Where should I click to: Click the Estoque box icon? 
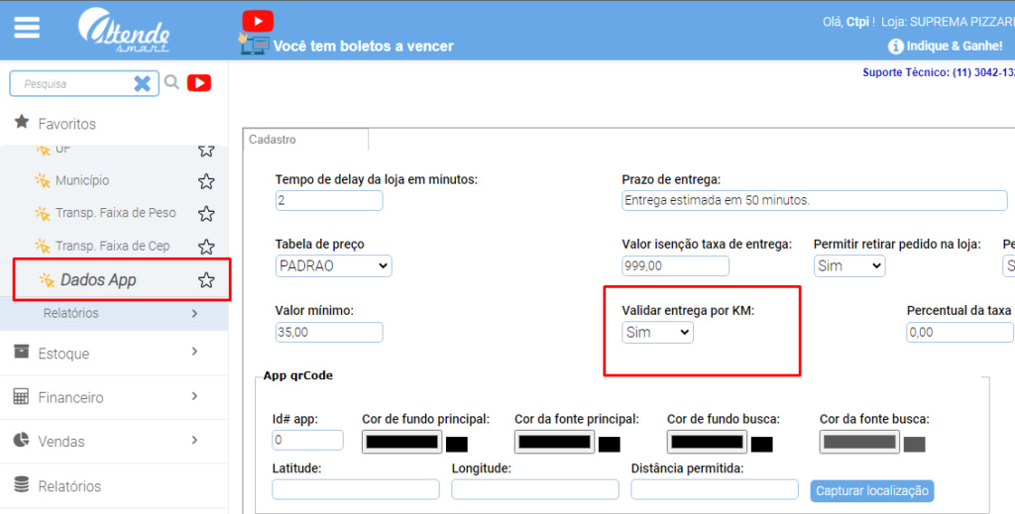tap(22, 351)
